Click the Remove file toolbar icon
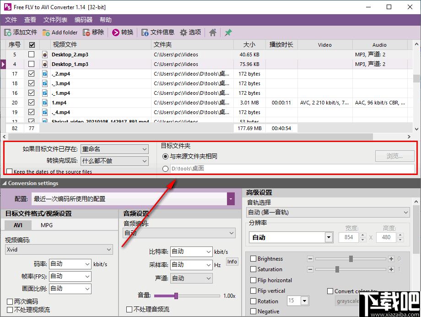The width and height of the screenshot is (421, 317). [86, 33]
